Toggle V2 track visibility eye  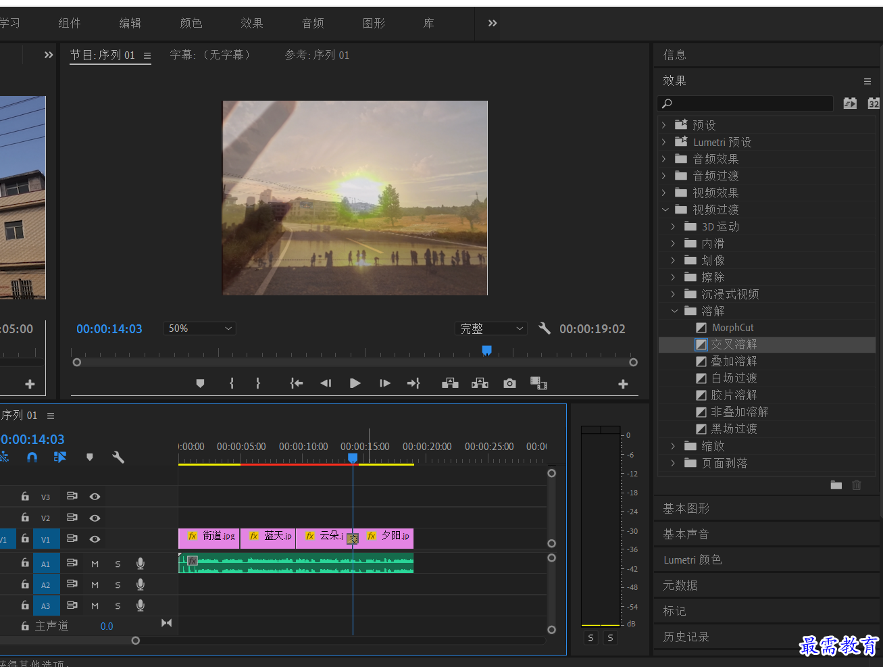[x=95, y=518]
